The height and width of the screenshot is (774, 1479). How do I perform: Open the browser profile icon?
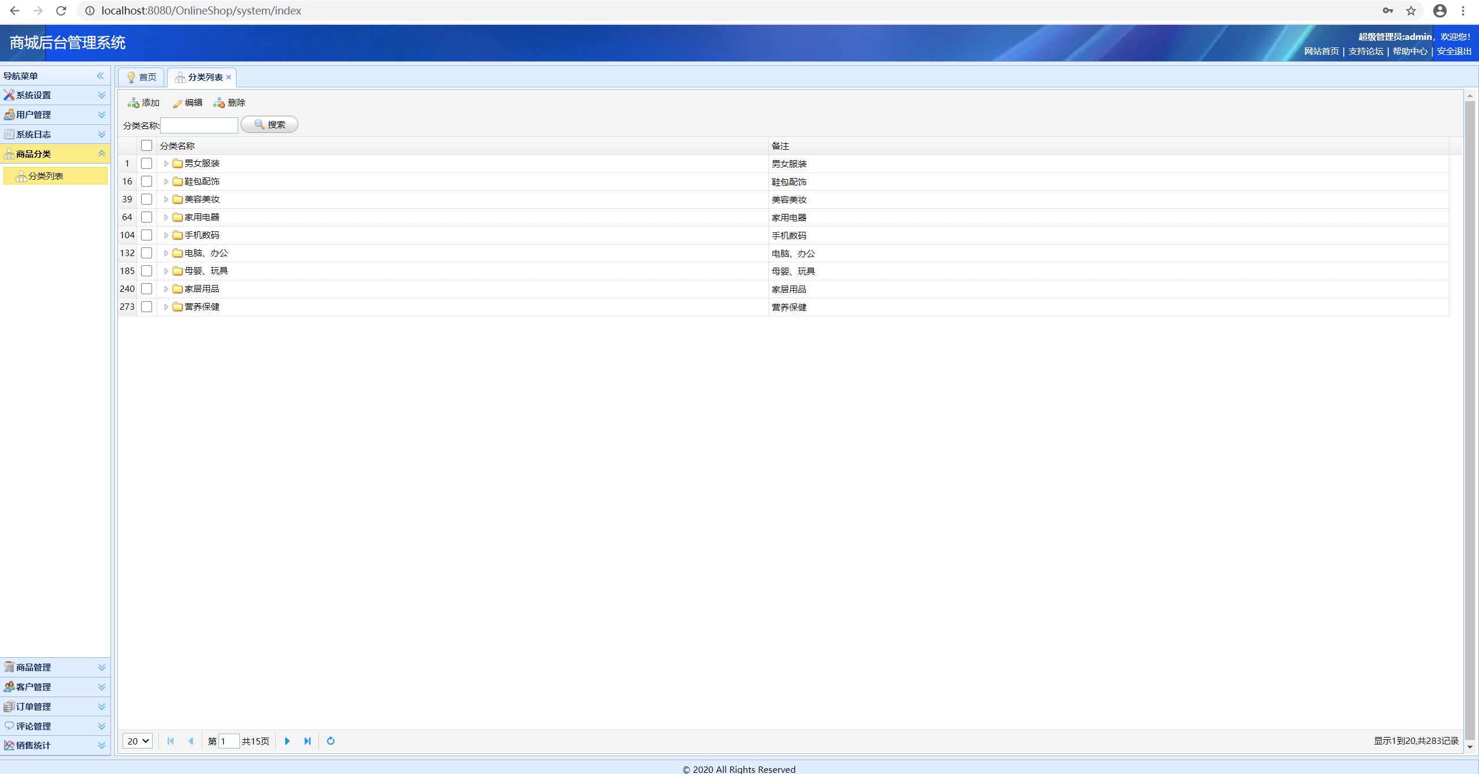pyautogui.click(x=1440, y=10)
